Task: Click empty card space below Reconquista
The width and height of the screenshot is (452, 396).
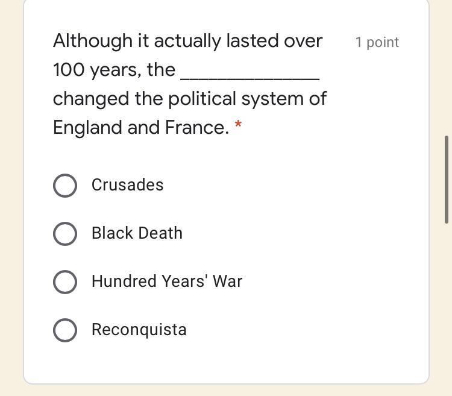Action: (226, 363)
